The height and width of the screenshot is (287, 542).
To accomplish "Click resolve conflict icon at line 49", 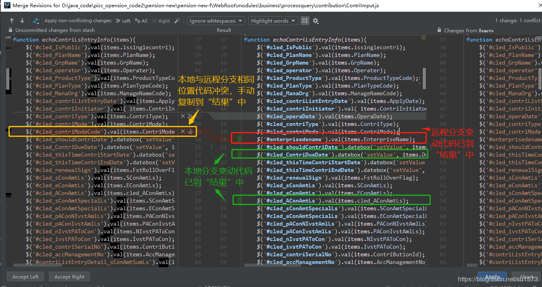I will click(x=190, y=132).
